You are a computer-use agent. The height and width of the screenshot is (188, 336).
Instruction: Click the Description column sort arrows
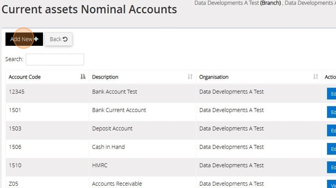[190, 77]
